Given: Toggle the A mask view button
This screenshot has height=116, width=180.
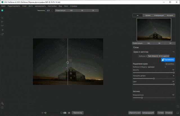Looking at the screenshot, I should click(x=65, y=113).
